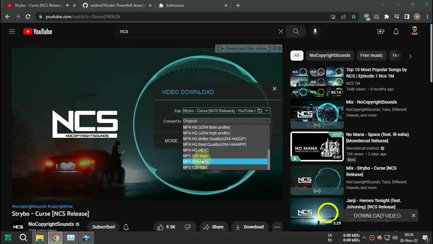Open the Extensions puzzle piece menu
Image resolution: width=433 pixels, height=244 pixels.
tap(387, 17)
